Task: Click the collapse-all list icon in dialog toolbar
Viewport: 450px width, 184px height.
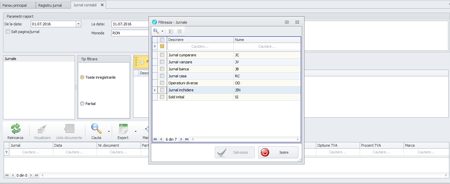Action: (x=180, y=31)
